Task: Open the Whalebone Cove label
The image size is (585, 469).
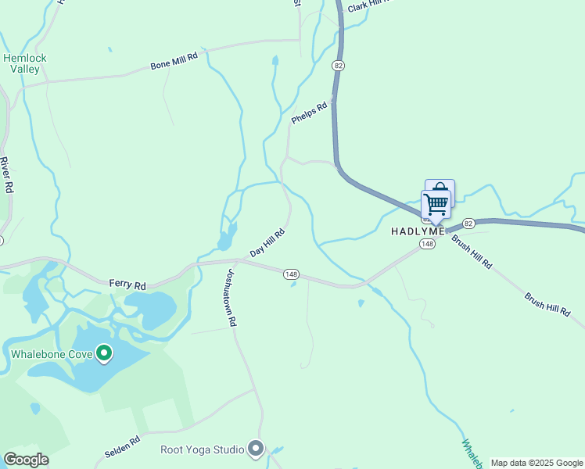Action: [52, 354]
